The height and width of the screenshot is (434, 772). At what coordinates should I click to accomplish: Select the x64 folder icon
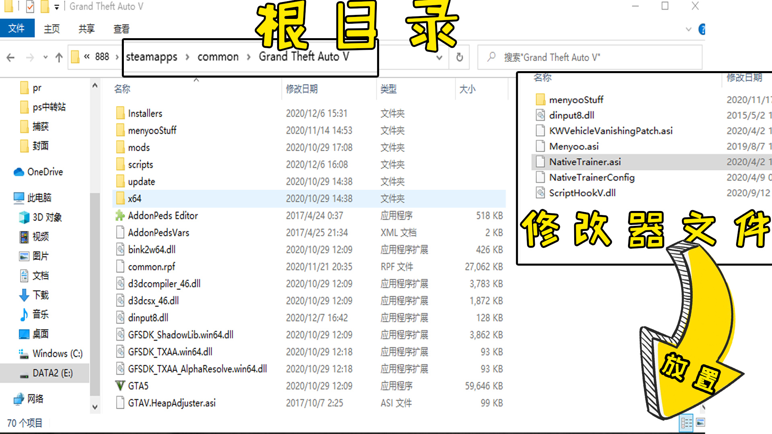[120, 199]
